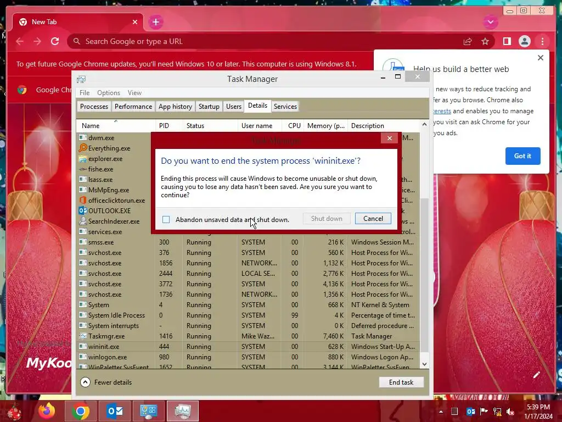The width and height of the screenshot is (562, 422).
Task: Select SearchIndexer.exe process icon
Action: [83, 221]
